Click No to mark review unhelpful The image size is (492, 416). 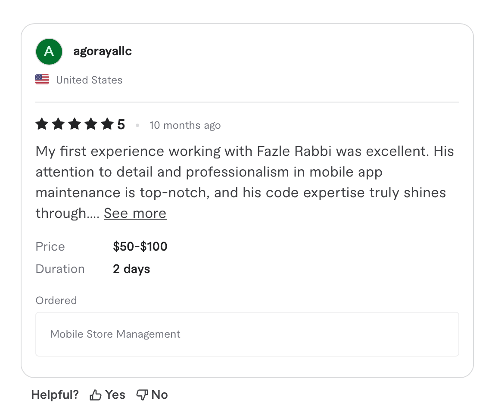tap(160, 394)
